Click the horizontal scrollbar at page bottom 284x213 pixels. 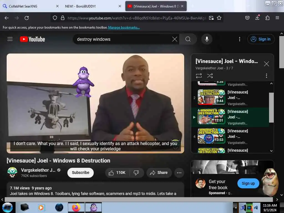coord(139,199)
